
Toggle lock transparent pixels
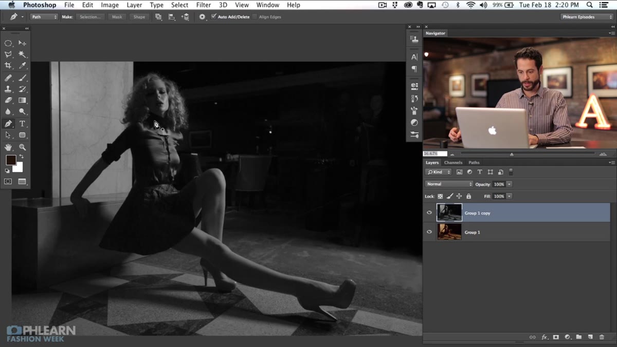coord(440,196)
